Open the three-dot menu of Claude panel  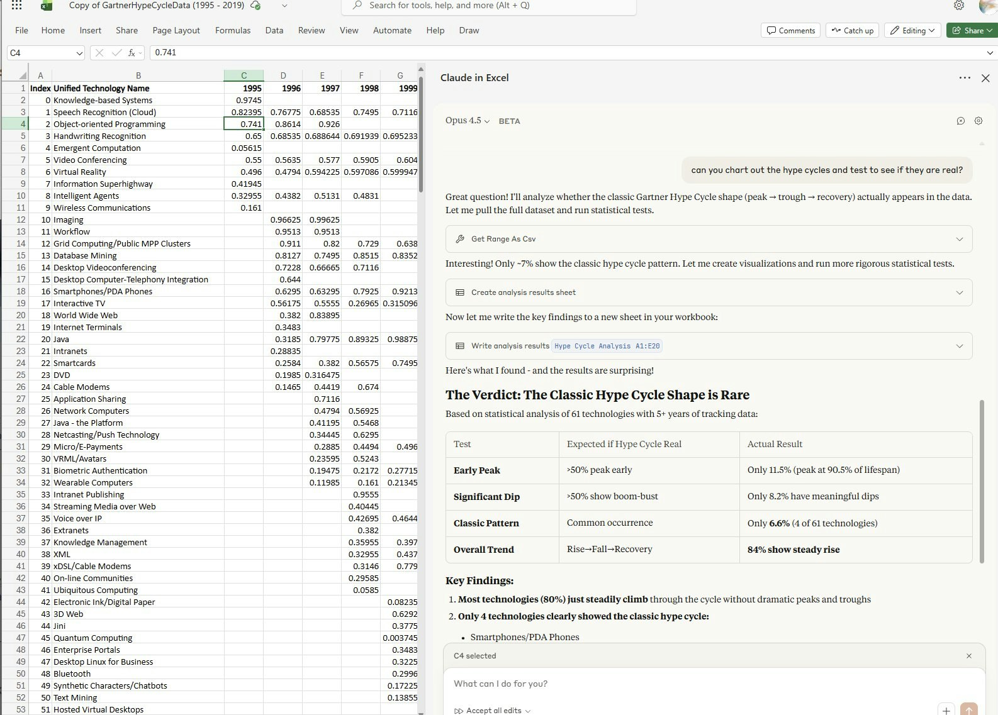click(964, 78)
